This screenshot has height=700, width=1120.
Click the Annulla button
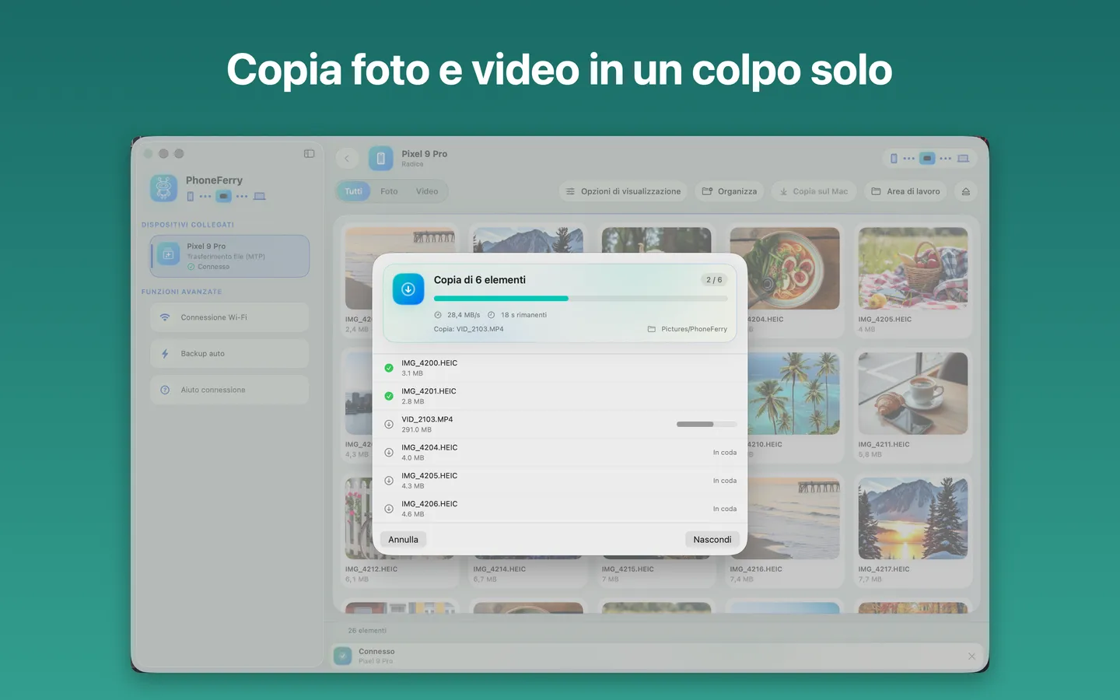[x=403, y=539]
